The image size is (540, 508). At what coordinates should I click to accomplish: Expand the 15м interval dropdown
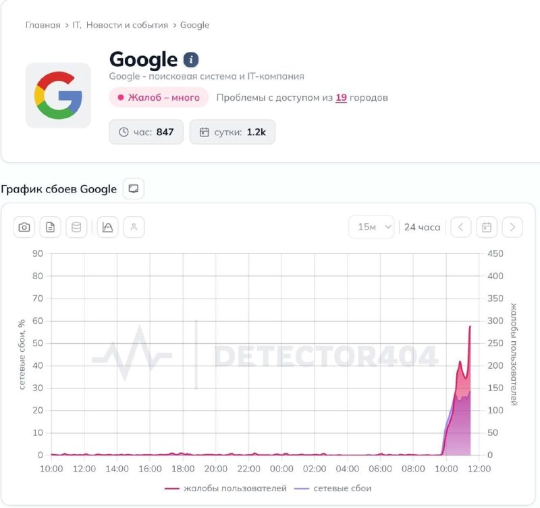371,227
